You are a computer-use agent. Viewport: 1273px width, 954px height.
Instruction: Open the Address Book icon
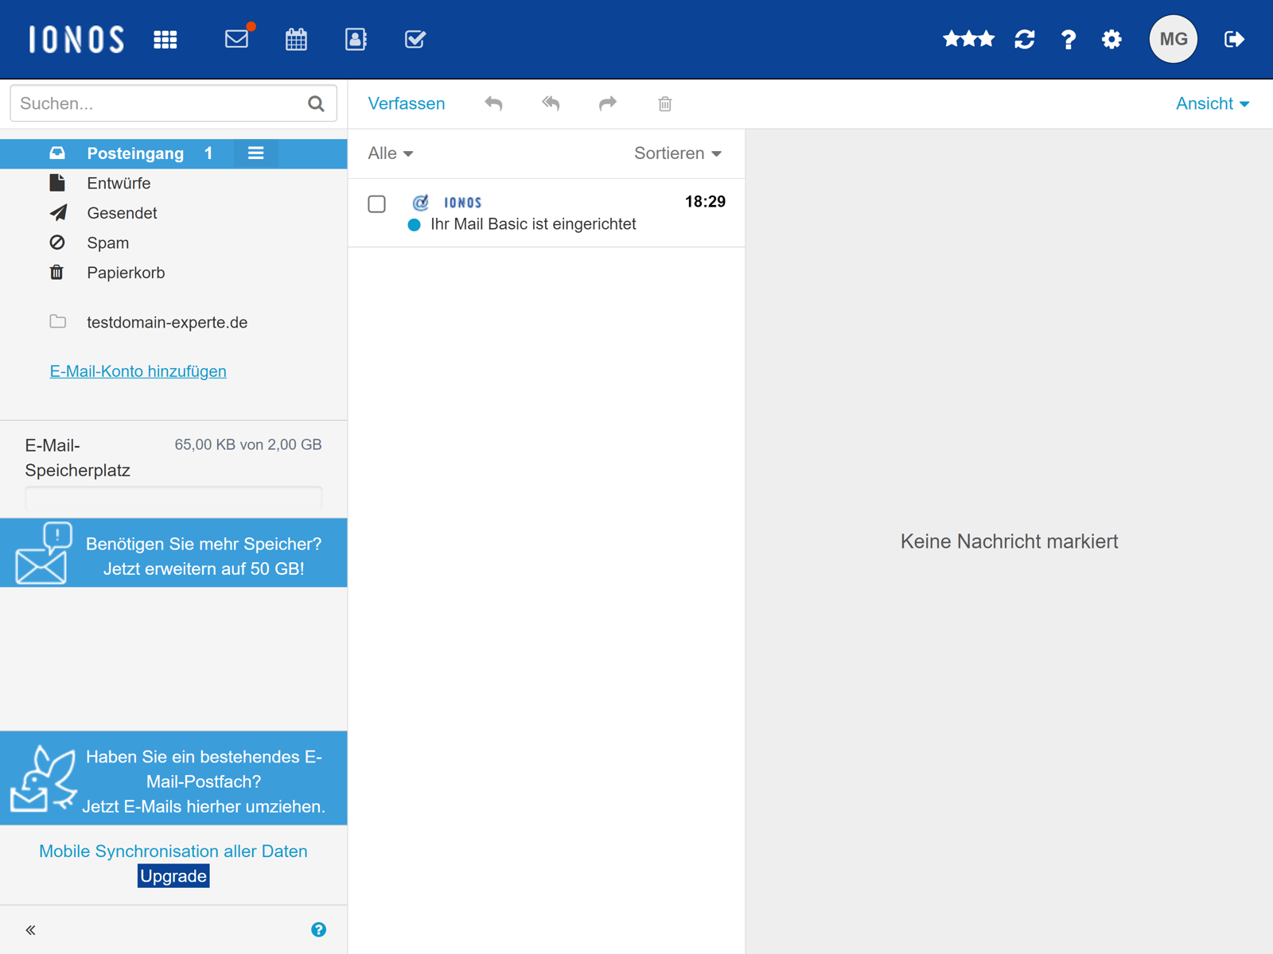coord(356,39)
